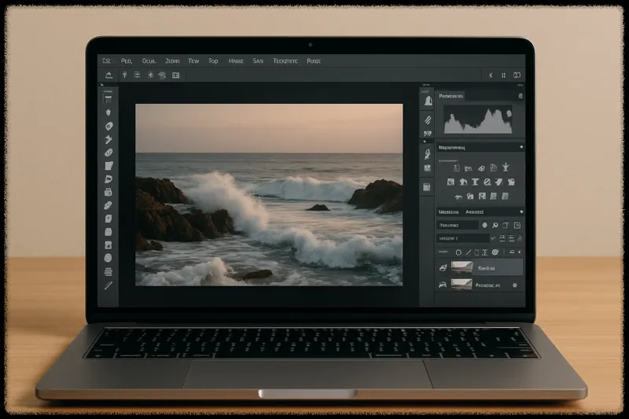
Task: Select the "Prontbac.pt" layer thumbnail
Action: pos(462,285)
